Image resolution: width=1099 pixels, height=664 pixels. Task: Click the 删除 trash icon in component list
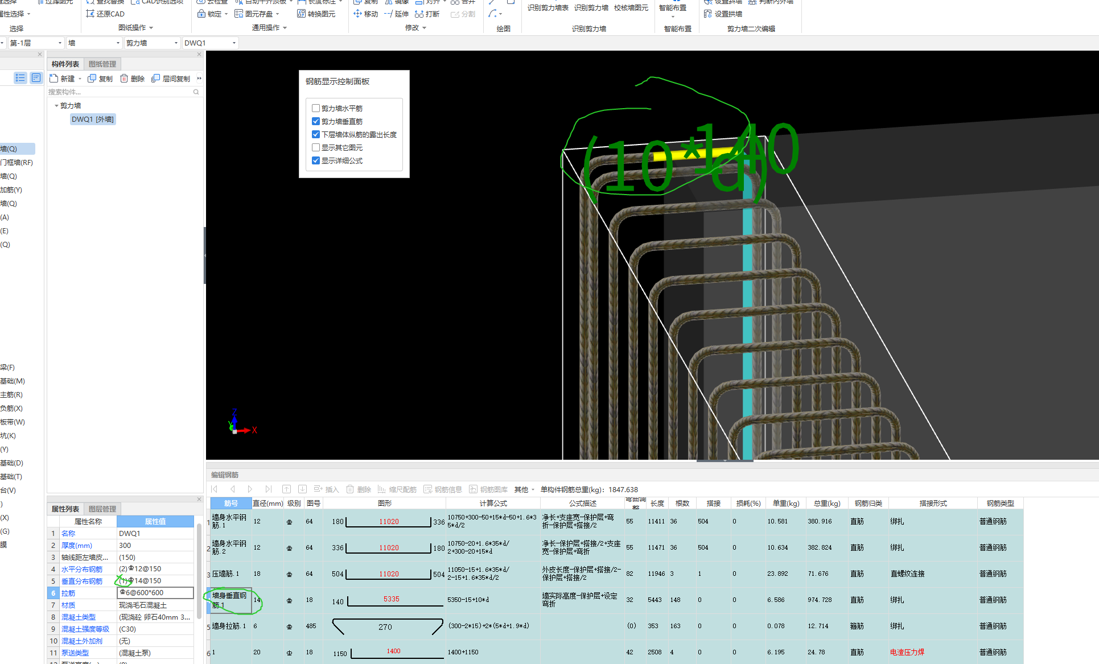point(124,79)
